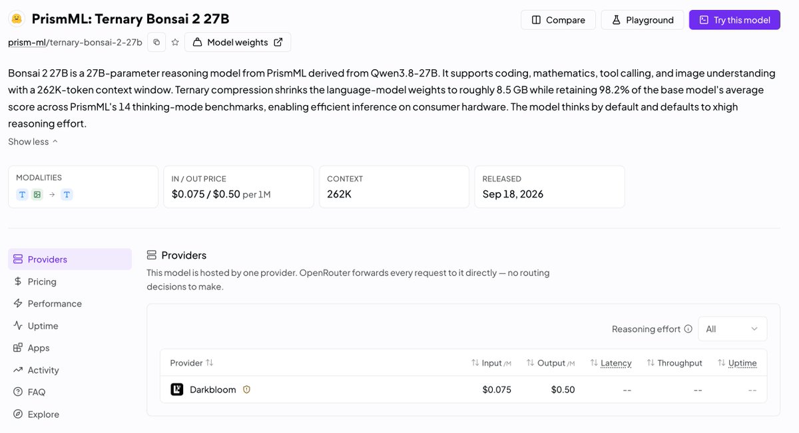Image resolution: width=799 pixels, height=433 pixels.
Task: Click the Sep 18, 2026 release date
Action: (513, 194)
